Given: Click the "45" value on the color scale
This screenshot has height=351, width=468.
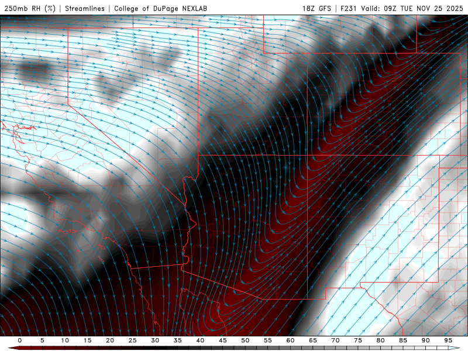Looking at the screenshot, I should (223, 340).
